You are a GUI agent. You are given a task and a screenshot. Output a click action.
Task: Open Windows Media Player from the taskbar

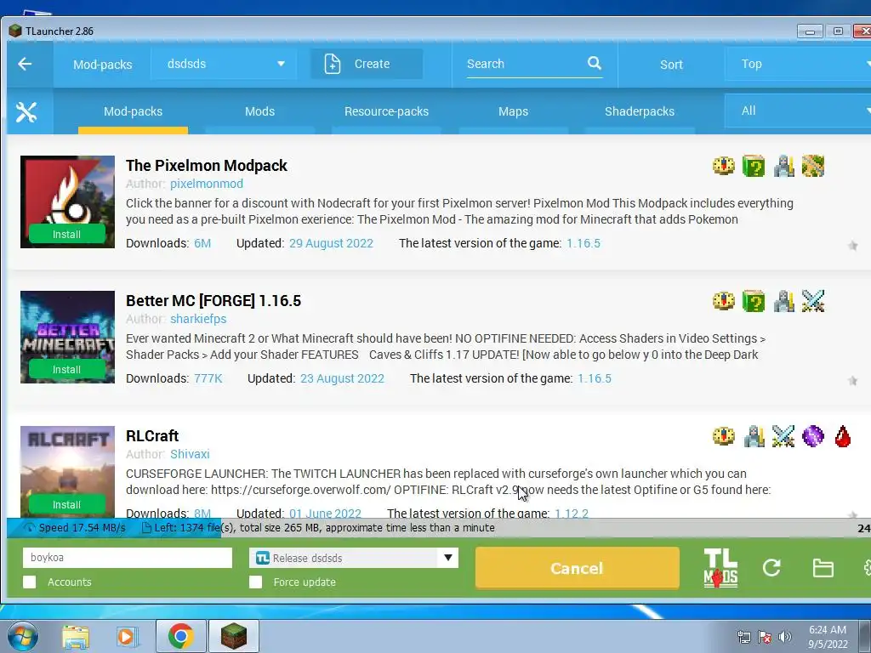[127, 637]
